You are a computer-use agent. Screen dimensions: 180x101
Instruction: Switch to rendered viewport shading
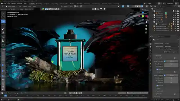click(142, 6)
